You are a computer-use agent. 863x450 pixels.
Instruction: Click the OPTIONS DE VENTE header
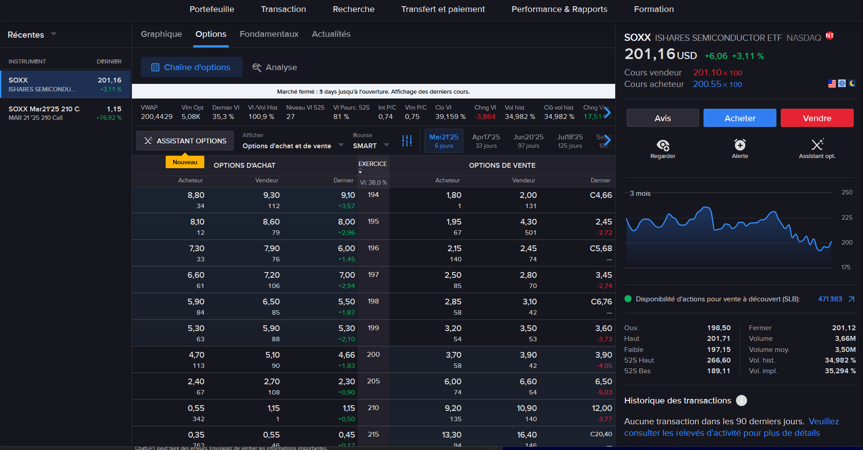click(x=502, y=166)
